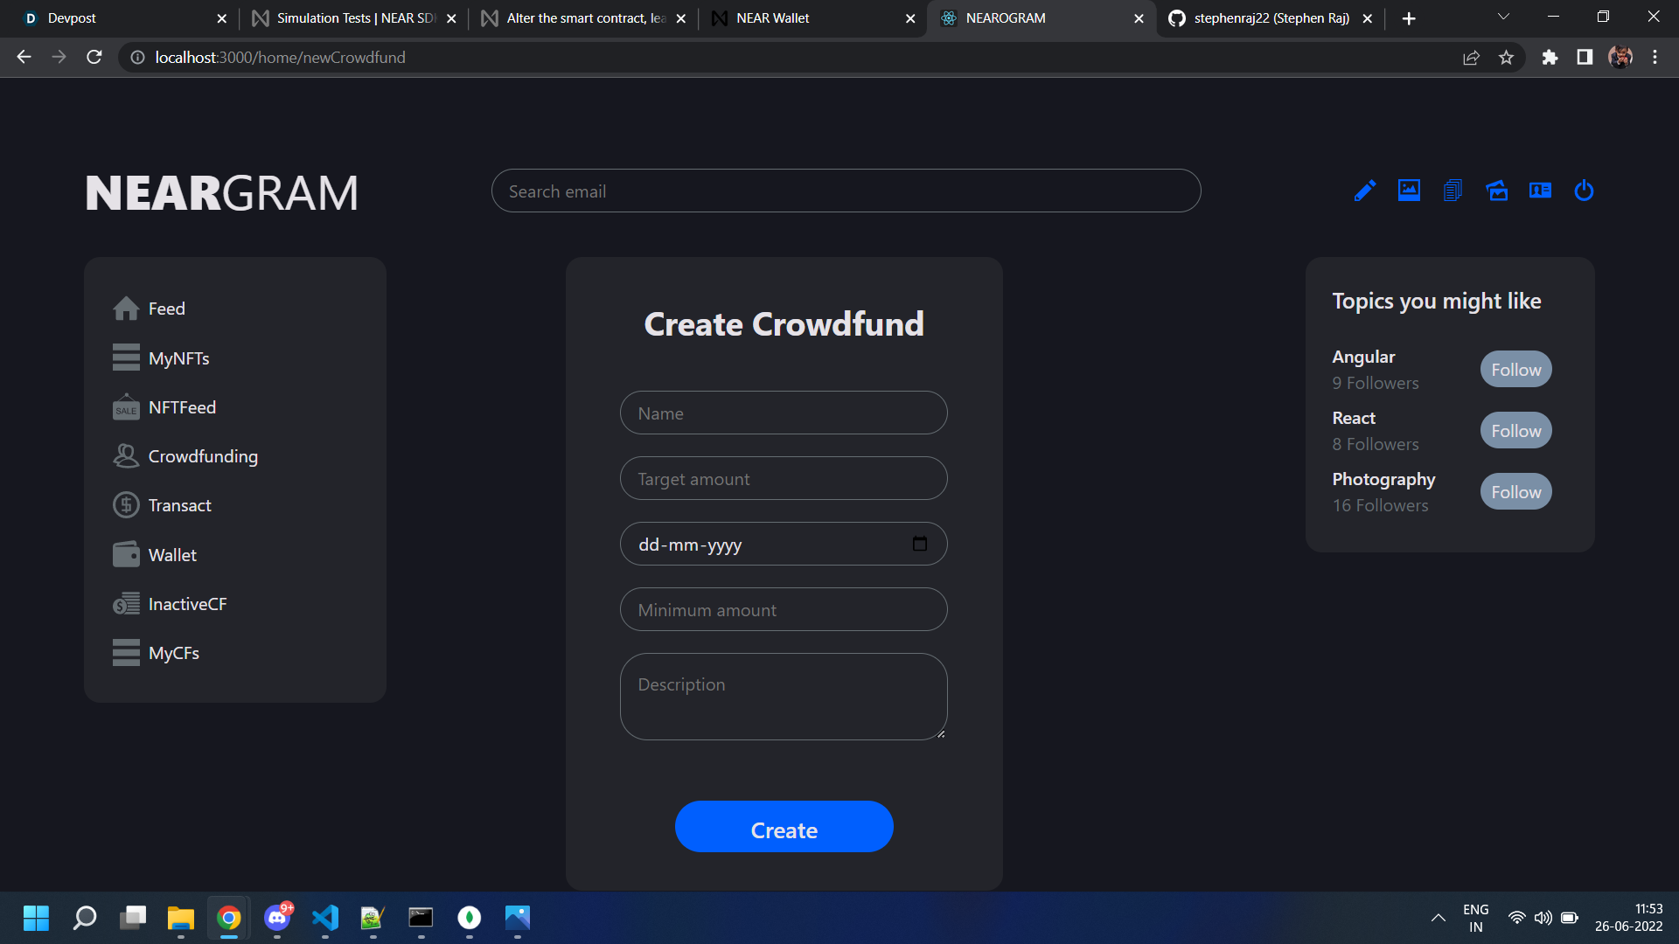Follow the React topic

click(1515, 431)
